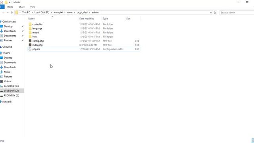The width and height of the screenshot is (254, 143).
Task: Click This PC in breadcrumb path
Action: pos(26,12)
